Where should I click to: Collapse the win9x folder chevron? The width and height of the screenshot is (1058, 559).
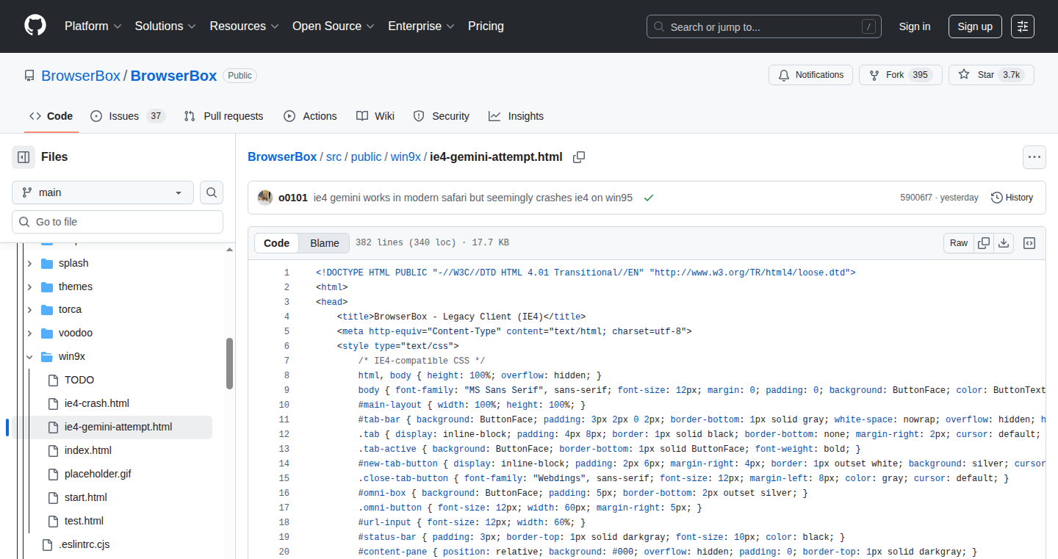[29, 356]
